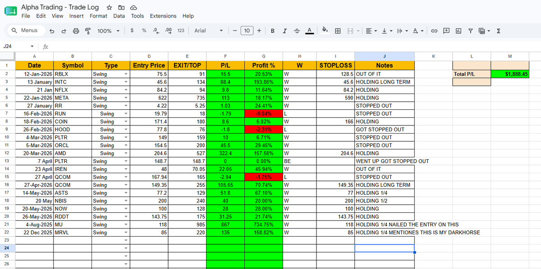The height and width of the screenshot is (269, 541).
Task: Select the 734.75% profit cell
Action: [263, 224]
